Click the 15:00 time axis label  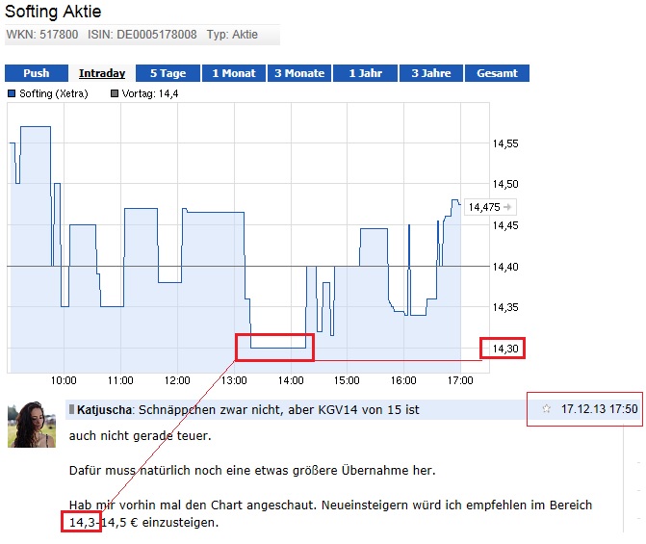pyautogui.click(x=347, y=380)
